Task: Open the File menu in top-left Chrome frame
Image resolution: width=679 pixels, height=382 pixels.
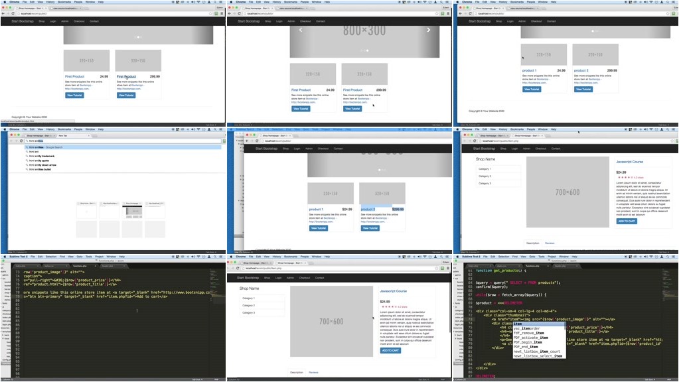Action: point(25,2)
